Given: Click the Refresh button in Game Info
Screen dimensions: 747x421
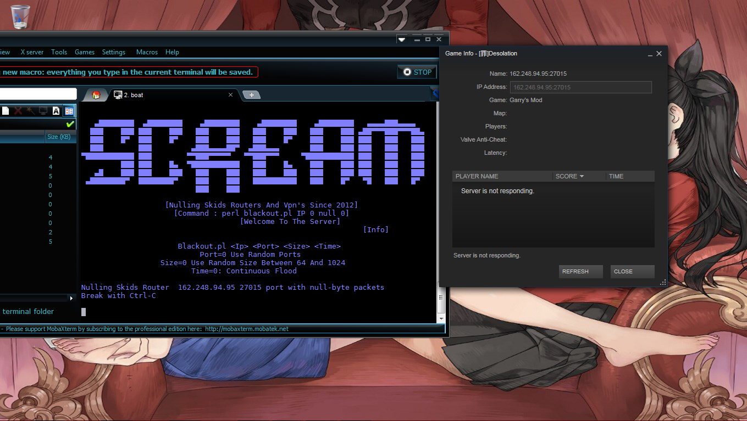Looking at the screenshot, I should [x=581, y=272].
